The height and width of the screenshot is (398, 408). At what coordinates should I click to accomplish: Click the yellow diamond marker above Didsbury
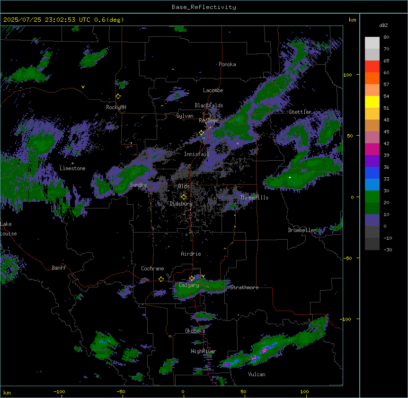tap(184, 197)
